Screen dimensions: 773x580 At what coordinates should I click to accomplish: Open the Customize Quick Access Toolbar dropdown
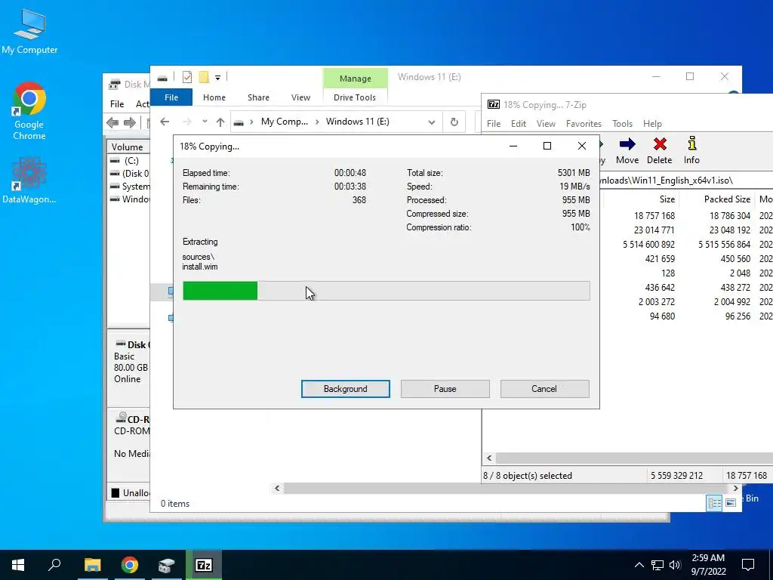[x=217, y=78]
